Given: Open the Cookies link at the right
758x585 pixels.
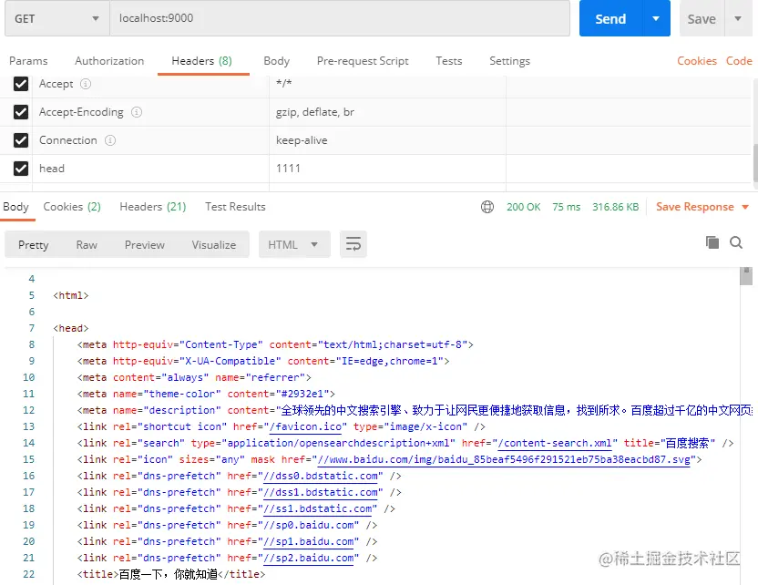Looking at the screenshot, I should [697, 61].
